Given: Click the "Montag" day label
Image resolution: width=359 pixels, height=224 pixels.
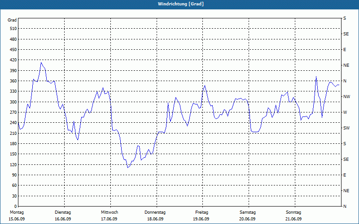Looking at the screenshot, I should point(17,212).
